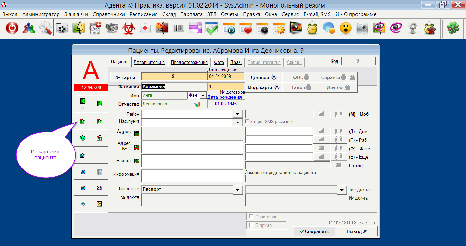This screenshot has width=466, height=246.
Task: Click the barcode icon in toolbar
Action: coord(178,29)
